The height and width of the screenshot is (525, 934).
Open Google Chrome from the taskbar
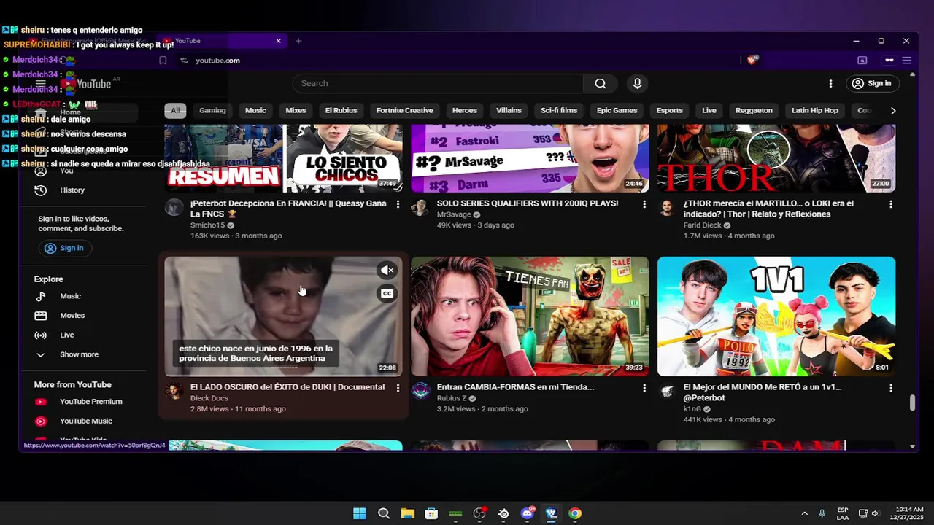point(575,513)
